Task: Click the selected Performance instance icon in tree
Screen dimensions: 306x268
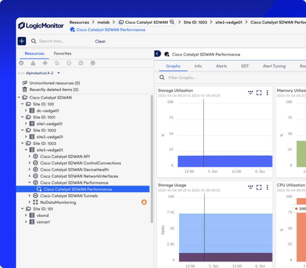Action: [x=39, y=189]
